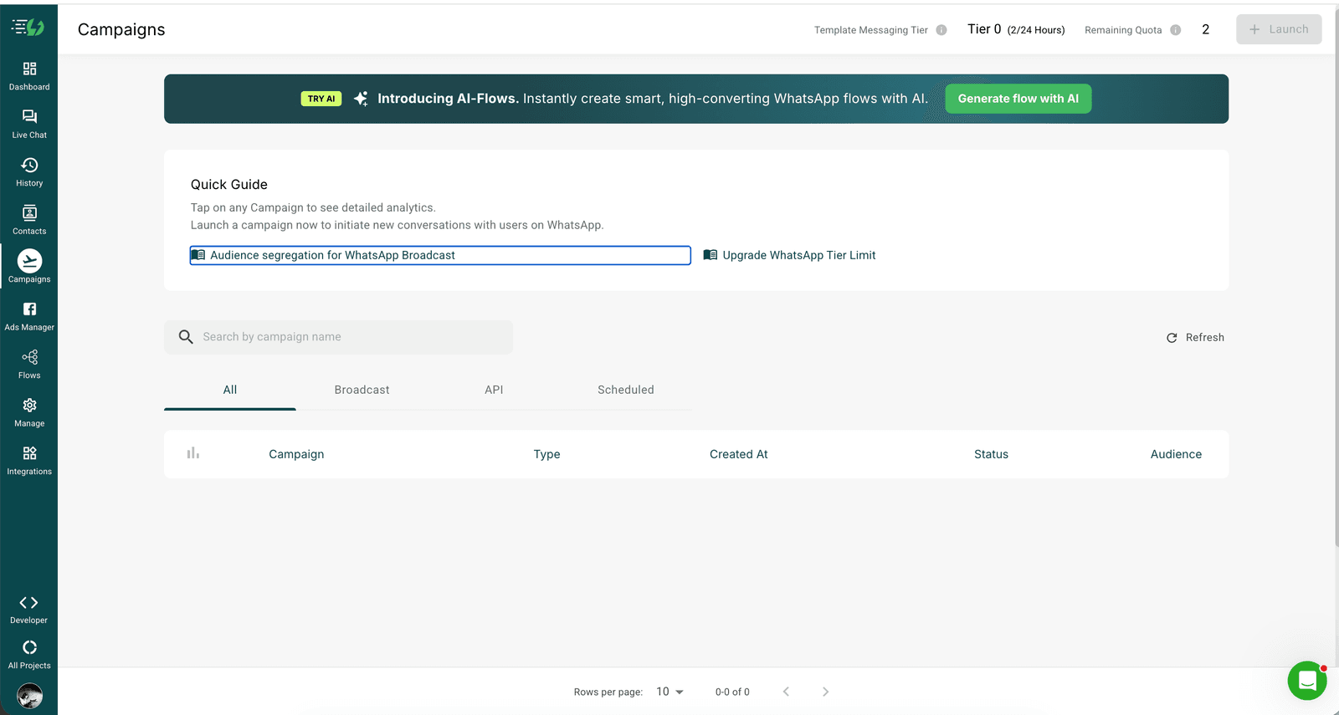Viewport: 1339px width, 715px height.
Task: Switch to the All tab
Action: click(230, 390)
